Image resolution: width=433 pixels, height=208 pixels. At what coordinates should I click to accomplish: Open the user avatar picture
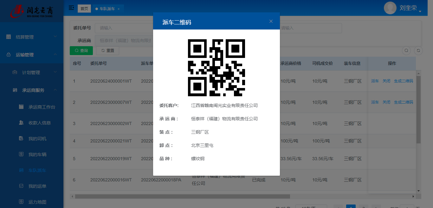point(390,8)
